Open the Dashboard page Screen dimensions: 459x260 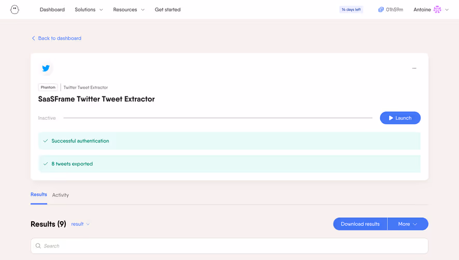(52, 10)
